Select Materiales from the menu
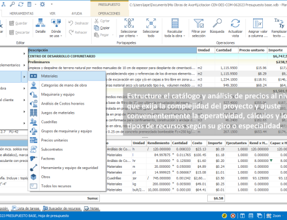The width and height of the screenshot is (287, 220). [67, 76]
